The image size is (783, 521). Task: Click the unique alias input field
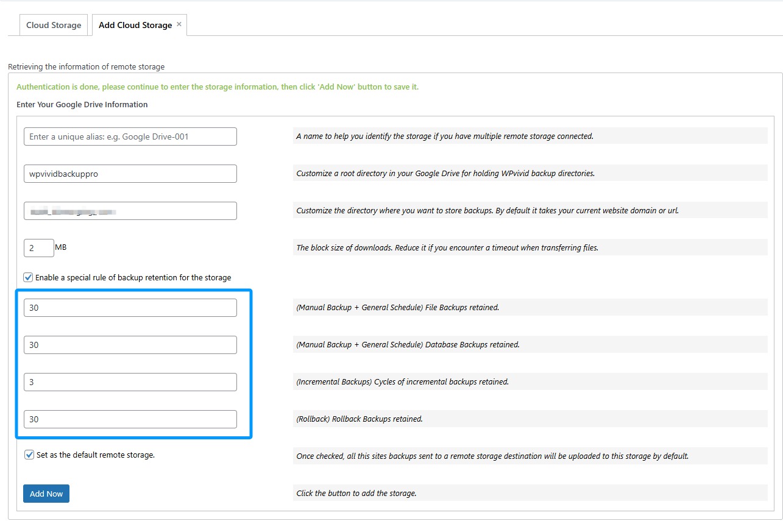pyautogui.click(x=130, y=136)
